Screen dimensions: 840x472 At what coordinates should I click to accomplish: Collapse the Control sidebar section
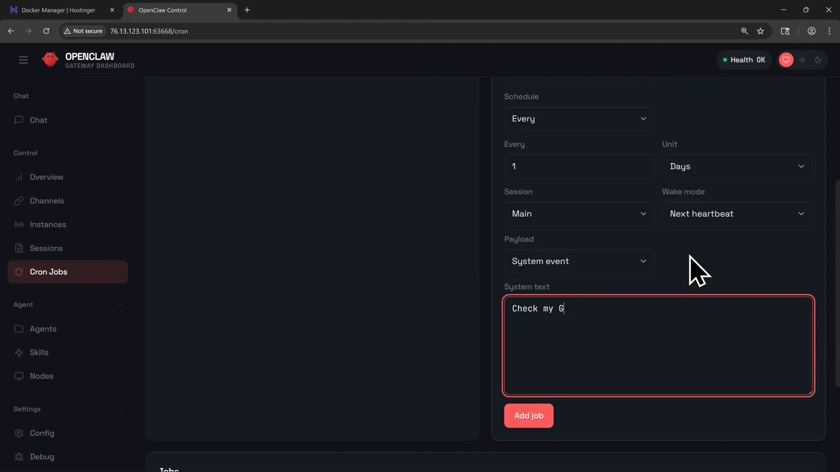click(x=120, y=153)
